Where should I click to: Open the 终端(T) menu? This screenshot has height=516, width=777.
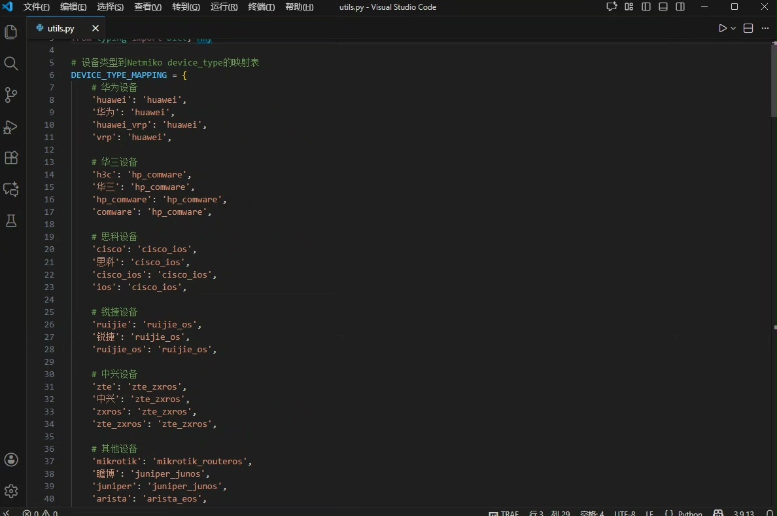(262, 7)
